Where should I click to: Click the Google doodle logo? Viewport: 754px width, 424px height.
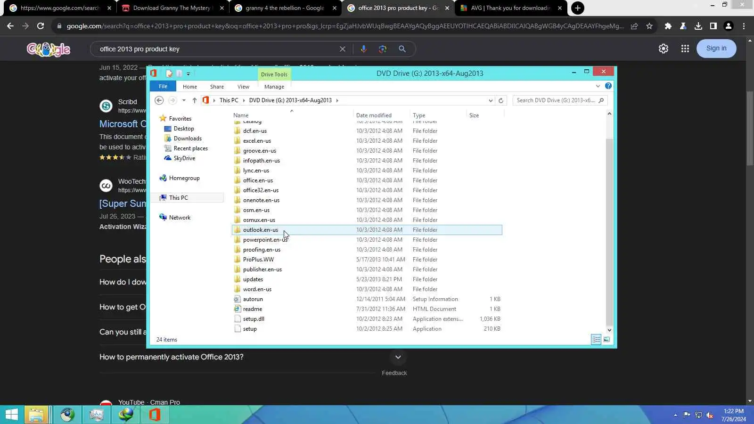pyautogui.click(x=49, y=49)
